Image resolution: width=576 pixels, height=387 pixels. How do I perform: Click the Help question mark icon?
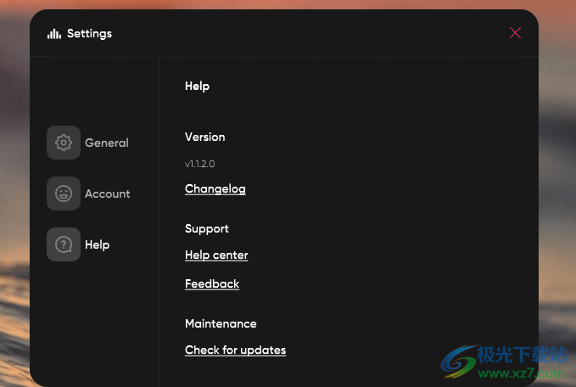(64, 244)
